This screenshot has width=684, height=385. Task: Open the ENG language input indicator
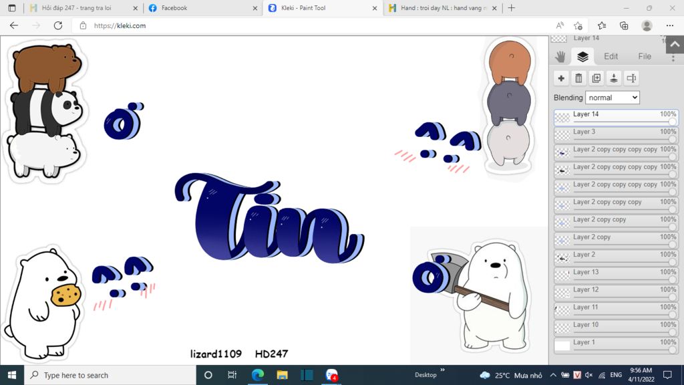coord(616,375)
